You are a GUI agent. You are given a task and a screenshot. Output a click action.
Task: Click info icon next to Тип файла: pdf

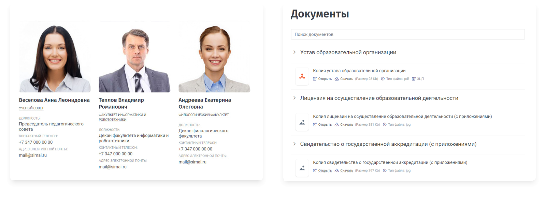coord(383,79)
